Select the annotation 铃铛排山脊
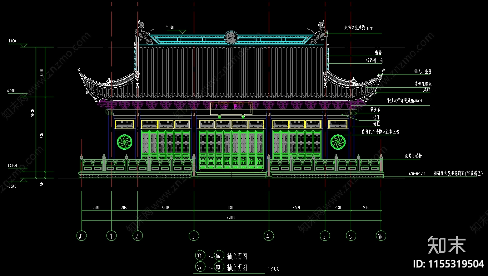 point(375,60)
